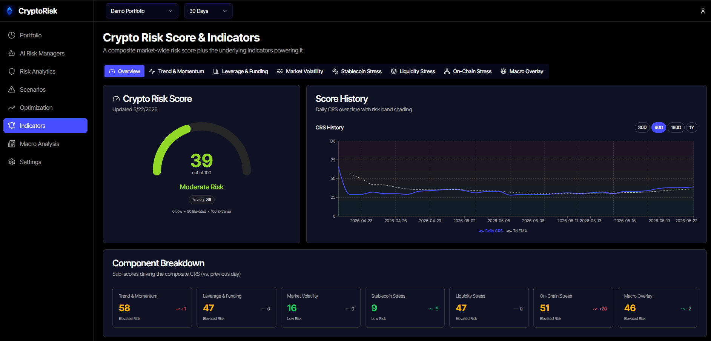
Task: Open AI Risk Managers page
Action: 45,53
